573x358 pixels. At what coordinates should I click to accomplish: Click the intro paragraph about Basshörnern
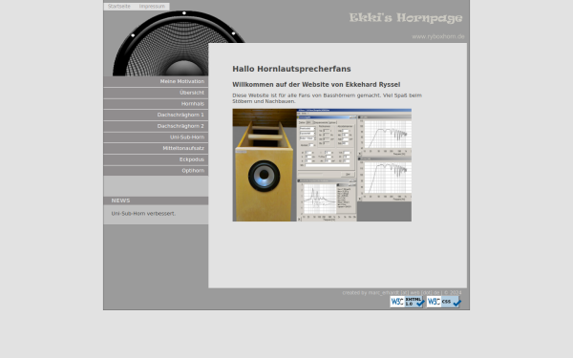[x=327, y=98]
